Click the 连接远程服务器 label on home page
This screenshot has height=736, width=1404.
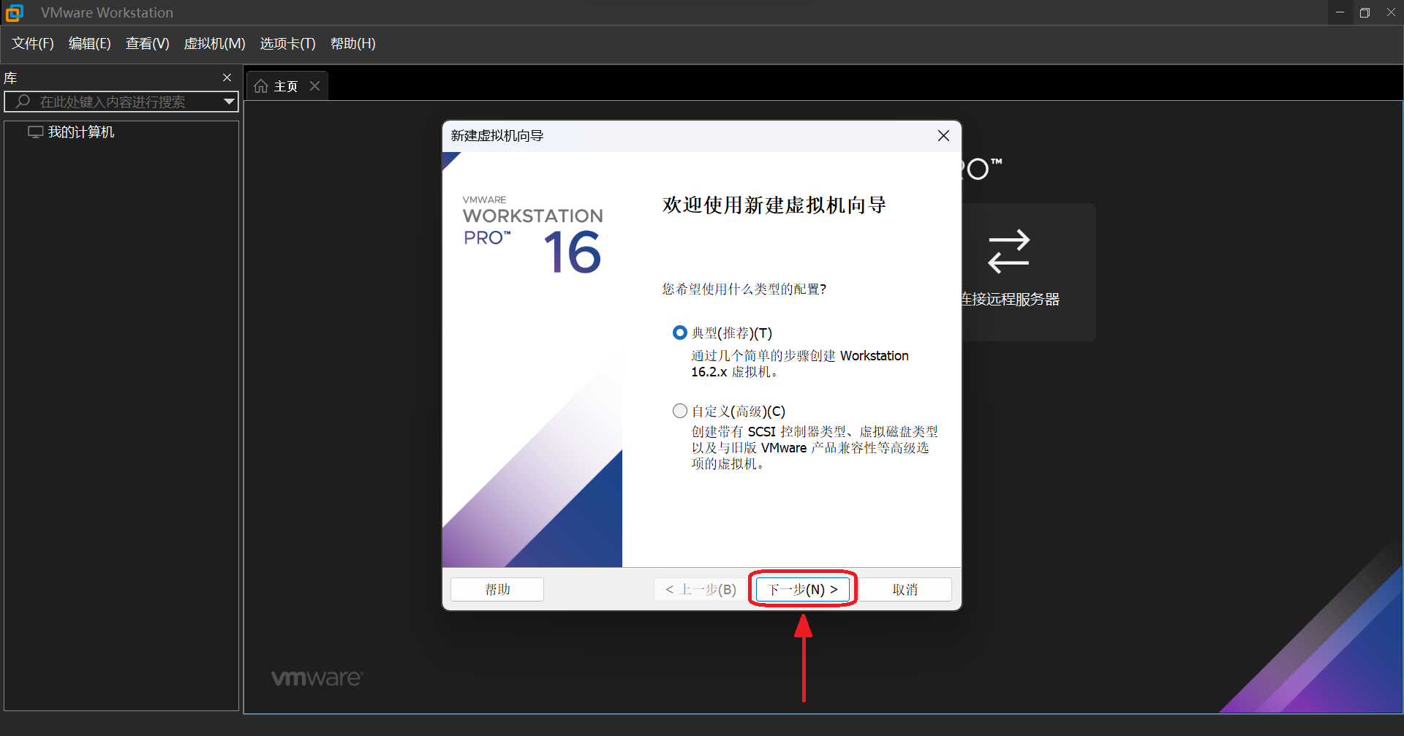1010,300
